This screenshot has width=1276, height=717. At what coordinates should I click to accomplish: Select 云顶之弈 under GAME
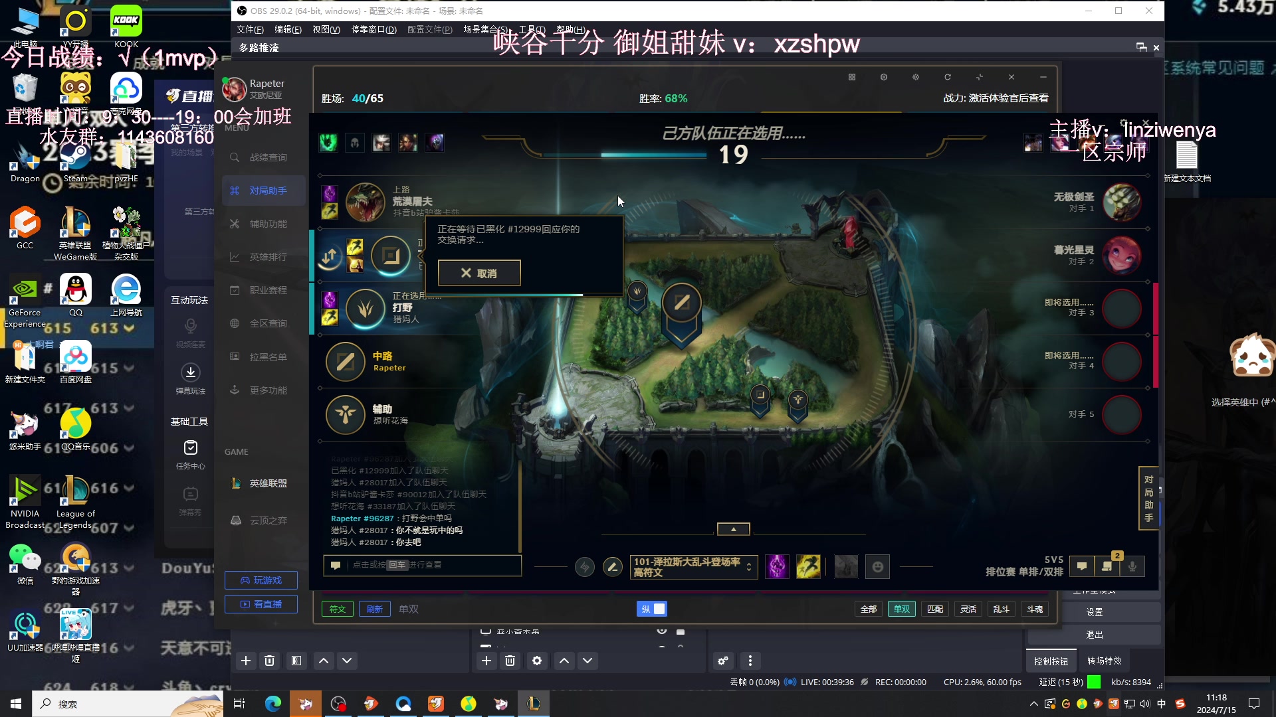coord(259,520)
